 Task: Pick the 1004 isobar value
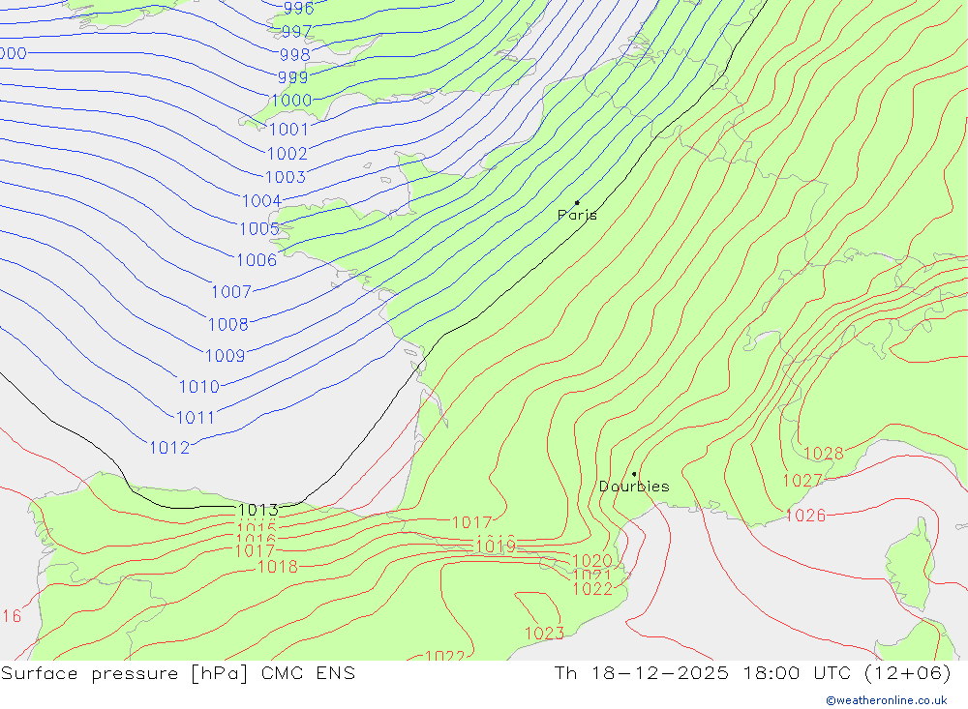point(261,201)
